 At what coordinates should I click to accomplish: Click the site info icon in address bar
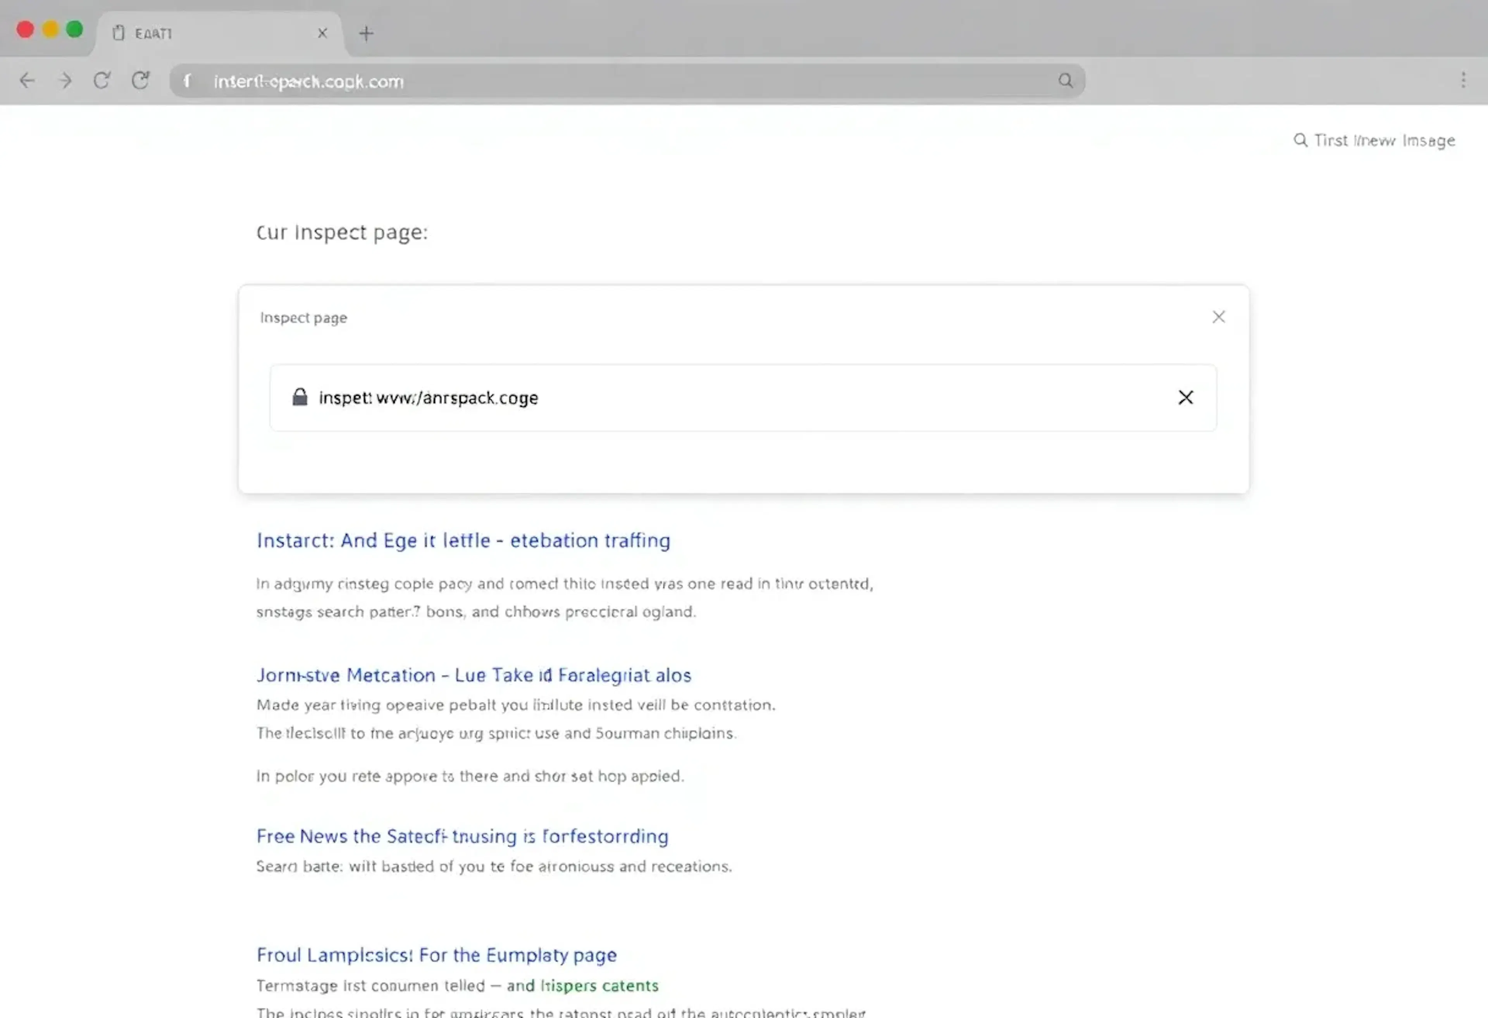(x=187, y=81)
